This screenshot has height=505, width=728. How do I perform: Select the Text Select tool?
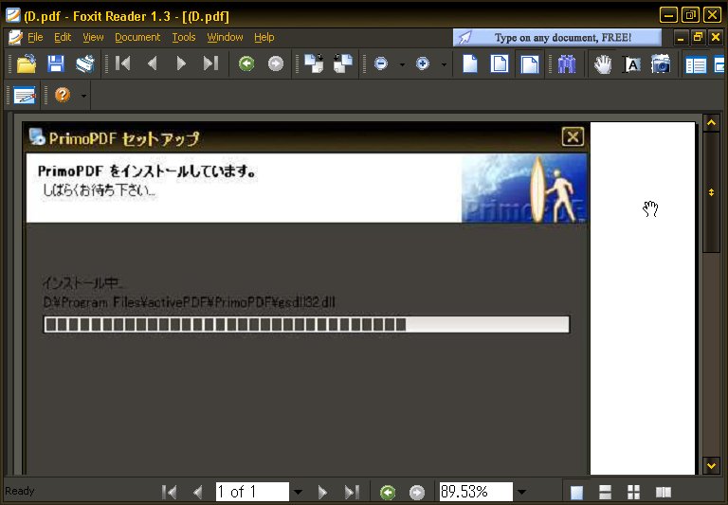pos(631,64)
